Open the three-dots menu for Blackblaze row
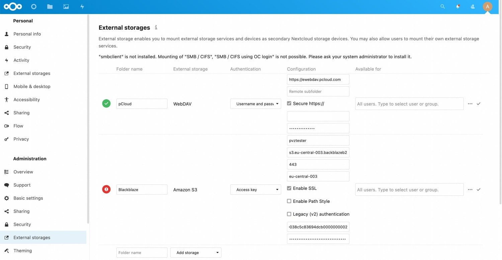The height and width of the screenshot is (260, 502). coord(470,189)
